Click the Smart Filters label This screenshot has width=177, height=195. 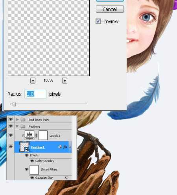coord(49,169)
